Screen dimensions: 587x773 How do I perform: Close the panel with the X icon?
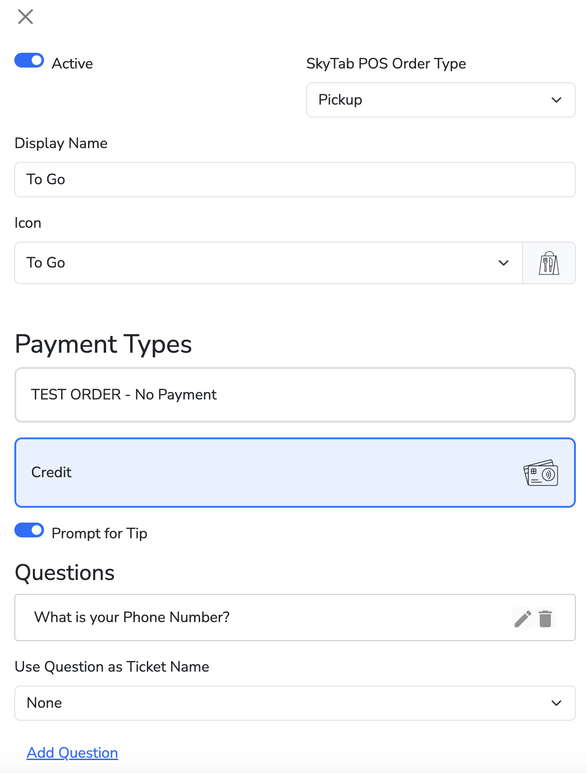click(x=25, y=17)
